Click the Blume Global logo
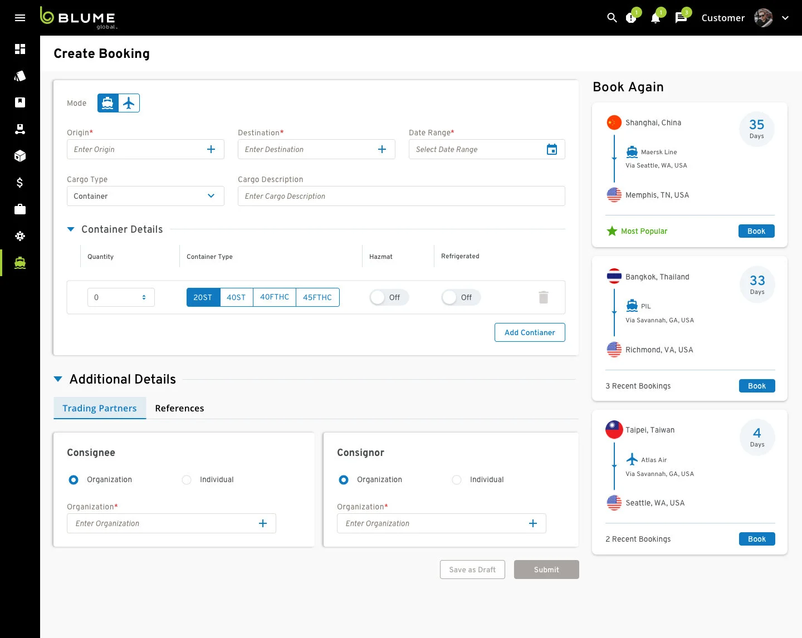Image resolution: width=802 pixels, height=638 pixels. click(x=78, y=18)
